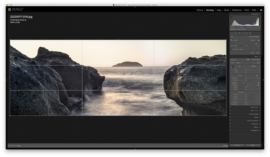Click the cloud sync status icon
Screen dimensions: 270x157
pyautogui.click(x=261, y=10)
